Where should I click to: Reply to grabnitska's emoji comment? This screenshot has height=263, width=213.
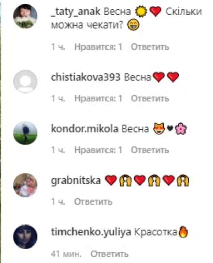click(x=93, y=201)
